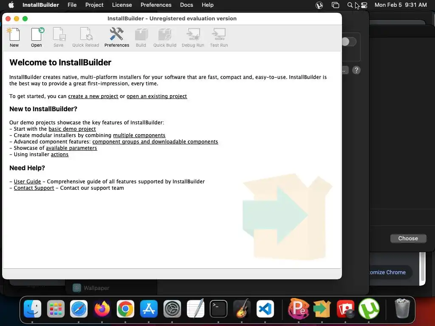Click the help question mark button behind
The width and height of the screenshot is (435, 326).
click(x=356, y=70)
